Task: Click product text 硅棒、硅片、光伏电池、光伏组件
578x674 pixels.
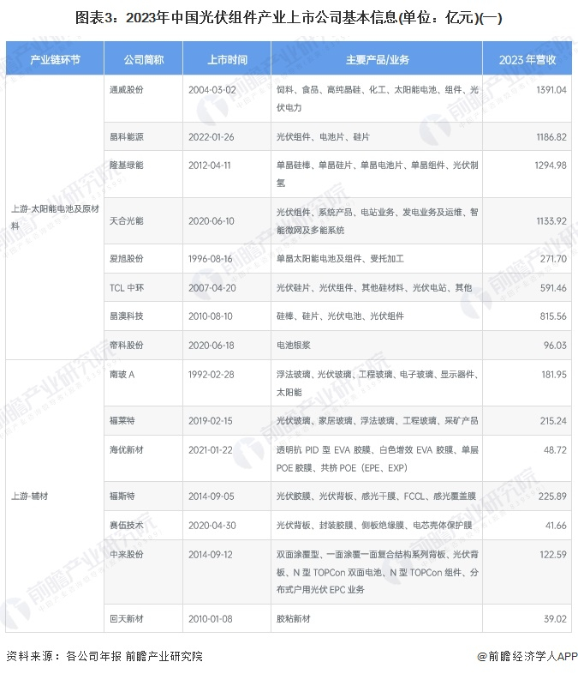Action: click(x=340, y=316)
